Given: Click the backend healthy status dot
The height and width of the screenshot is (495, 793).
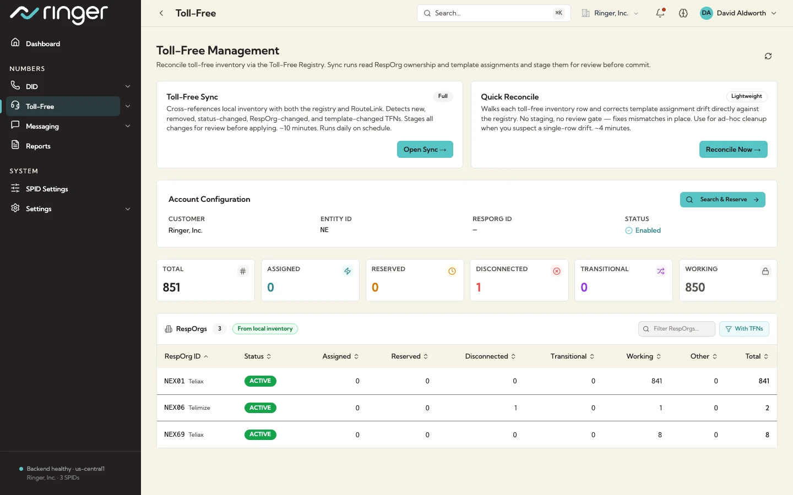Looking at the screenshot, I should coord(21,469).
